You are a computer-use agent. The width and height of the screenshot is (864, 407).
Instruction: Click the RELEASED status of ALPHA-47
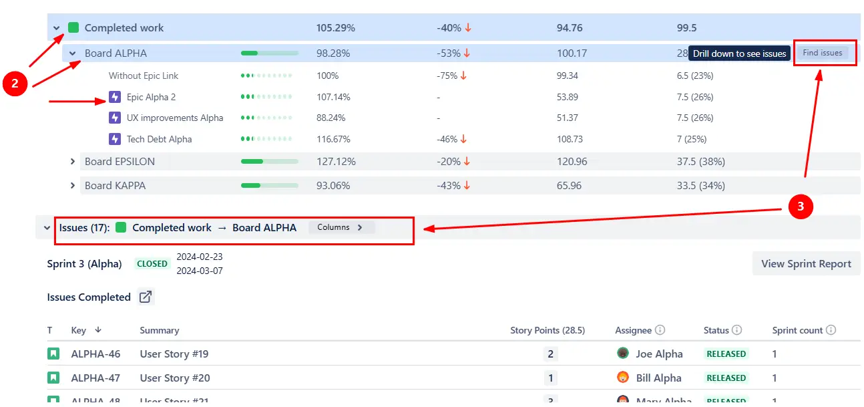coord(726,378)
